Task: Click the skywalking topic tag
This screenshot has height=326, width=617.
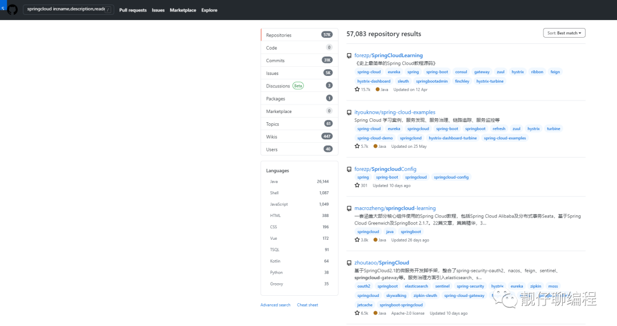Action: [x=396, y=296]
